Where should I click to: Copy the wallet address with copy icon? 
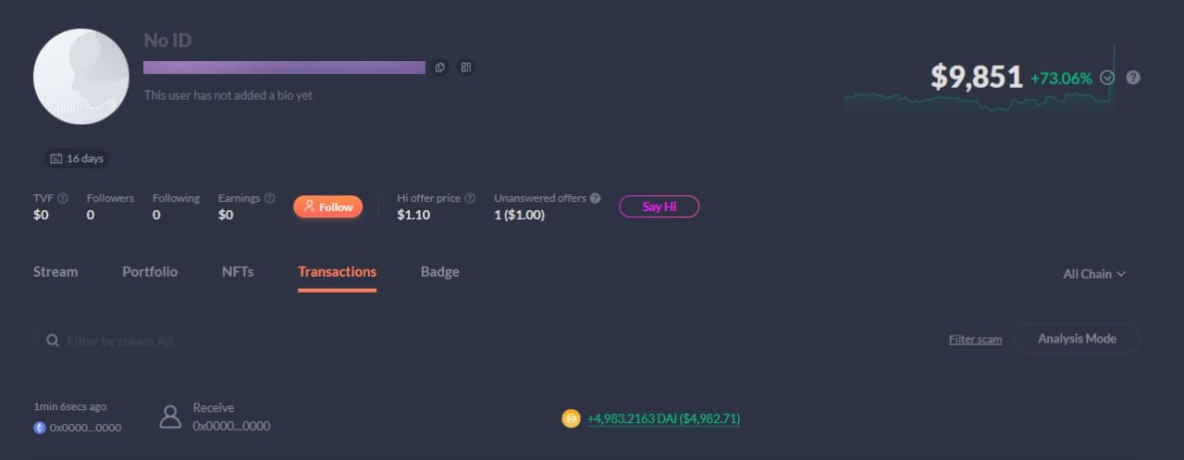tap(440, 68)
